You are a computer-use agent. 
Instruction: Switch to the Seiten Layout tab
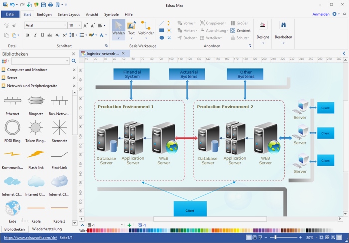pyautogui.click(x=69, y=14)
